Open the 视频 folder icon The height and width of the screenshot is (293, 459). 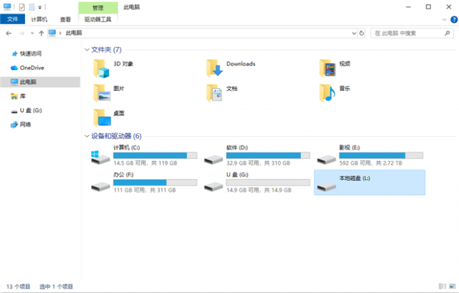pos(327,69)
